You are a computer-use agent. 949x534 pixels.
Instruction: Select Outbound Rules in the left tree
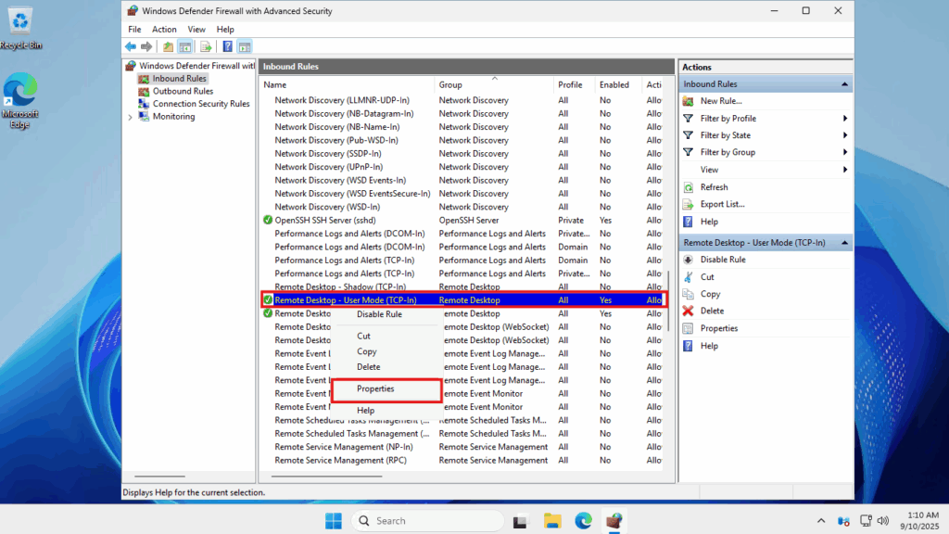pyautogui.click(x=183, y=91)
